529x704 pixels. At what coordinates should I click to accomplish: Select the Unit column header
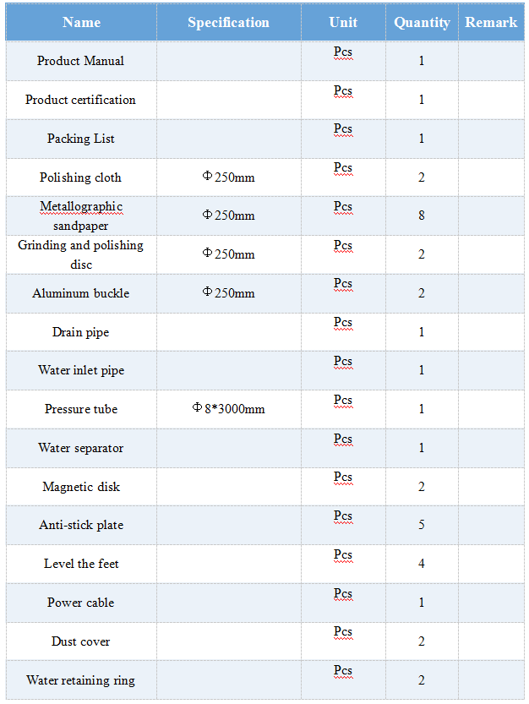click(x=343, y=23)
